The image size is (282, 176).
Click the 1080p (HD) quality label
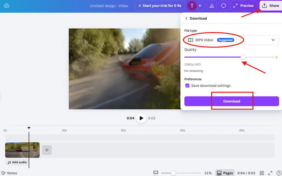click(193, 64)
